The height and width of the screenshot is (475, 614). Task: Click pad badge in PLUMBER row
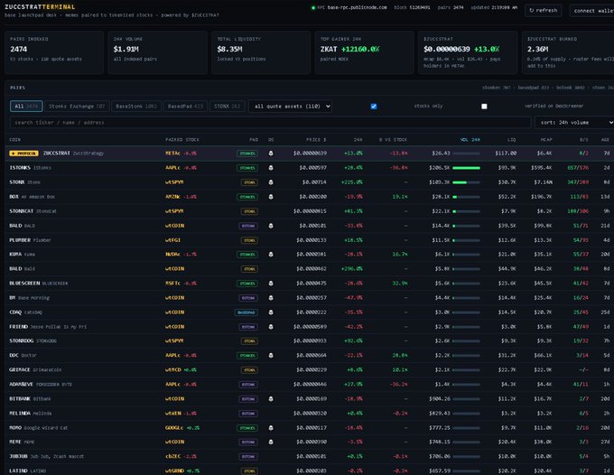pos(249,240)
